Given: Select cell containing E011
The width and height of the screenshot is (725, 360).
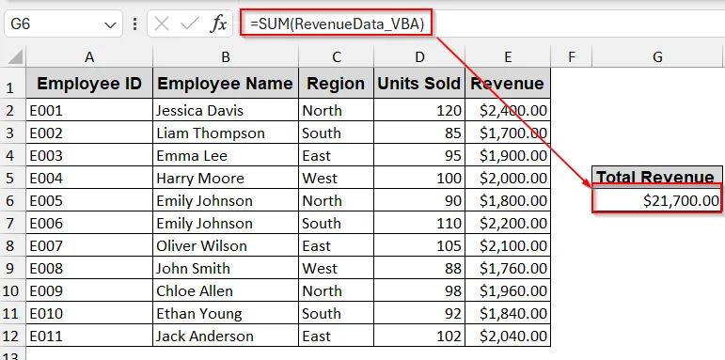Looking at the screenshot, I should pos(89,336).
